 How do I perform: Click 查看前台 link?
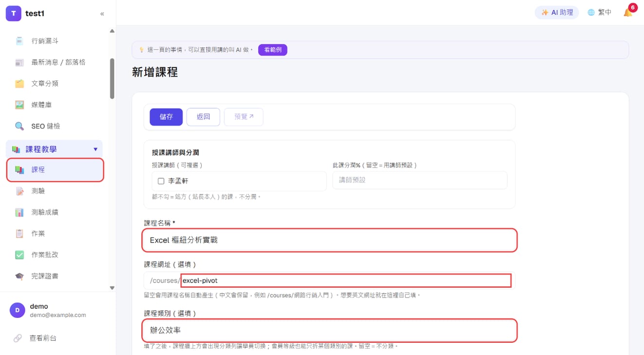(43, 338)
